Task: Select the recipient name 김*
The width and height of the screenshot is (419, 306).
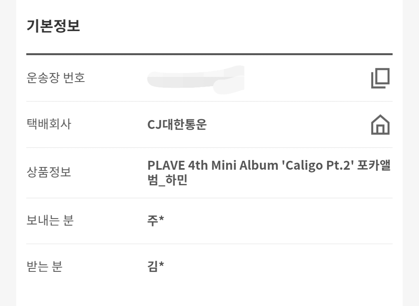Action: (x=156, y=266)
